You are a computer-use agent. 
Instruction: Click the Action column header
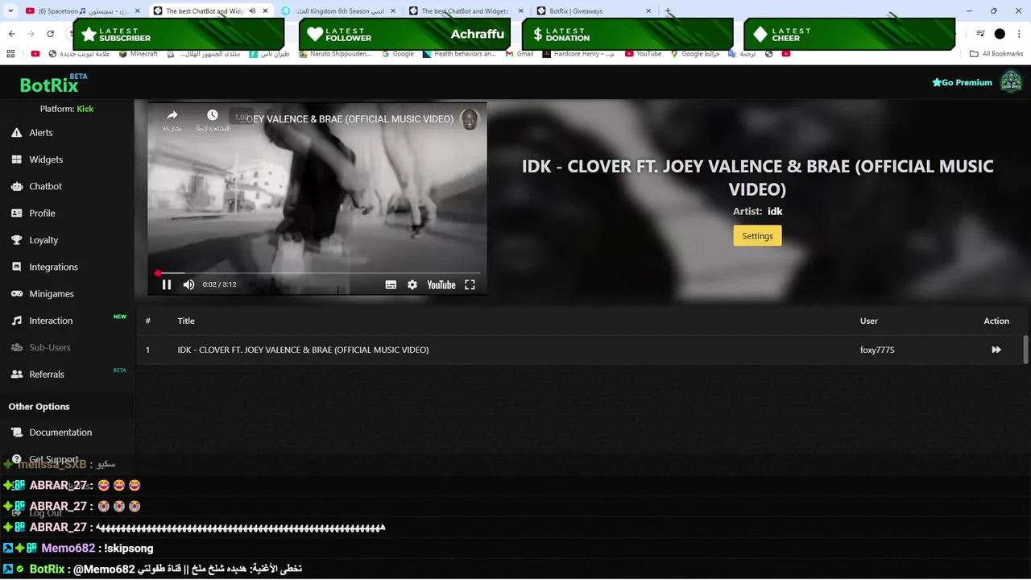(x=996, y=321)
